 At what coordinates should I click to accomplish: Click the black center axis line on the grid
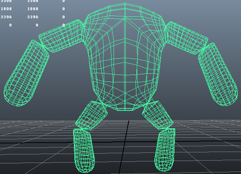pos(124,147)
